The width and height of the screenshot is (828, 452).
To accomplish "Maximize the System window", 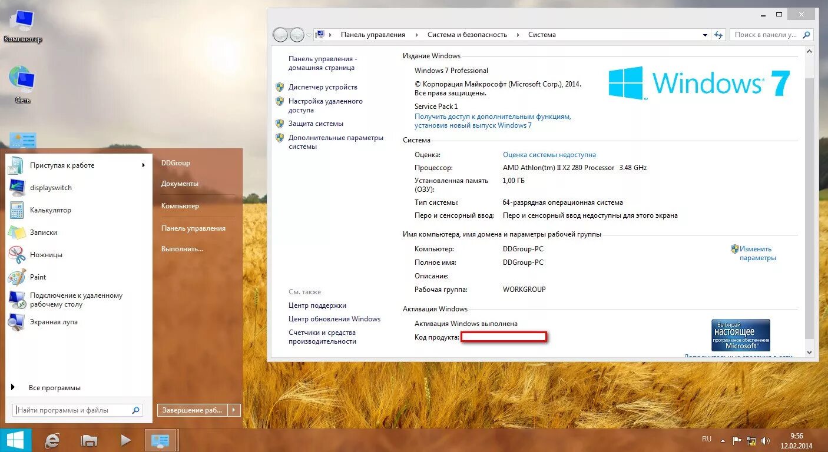I will tap(779, 14).
